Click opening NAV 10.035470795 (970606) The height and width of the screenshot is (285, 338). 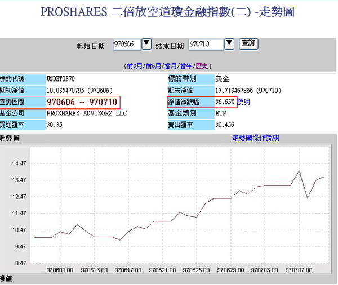coord(79,91)
